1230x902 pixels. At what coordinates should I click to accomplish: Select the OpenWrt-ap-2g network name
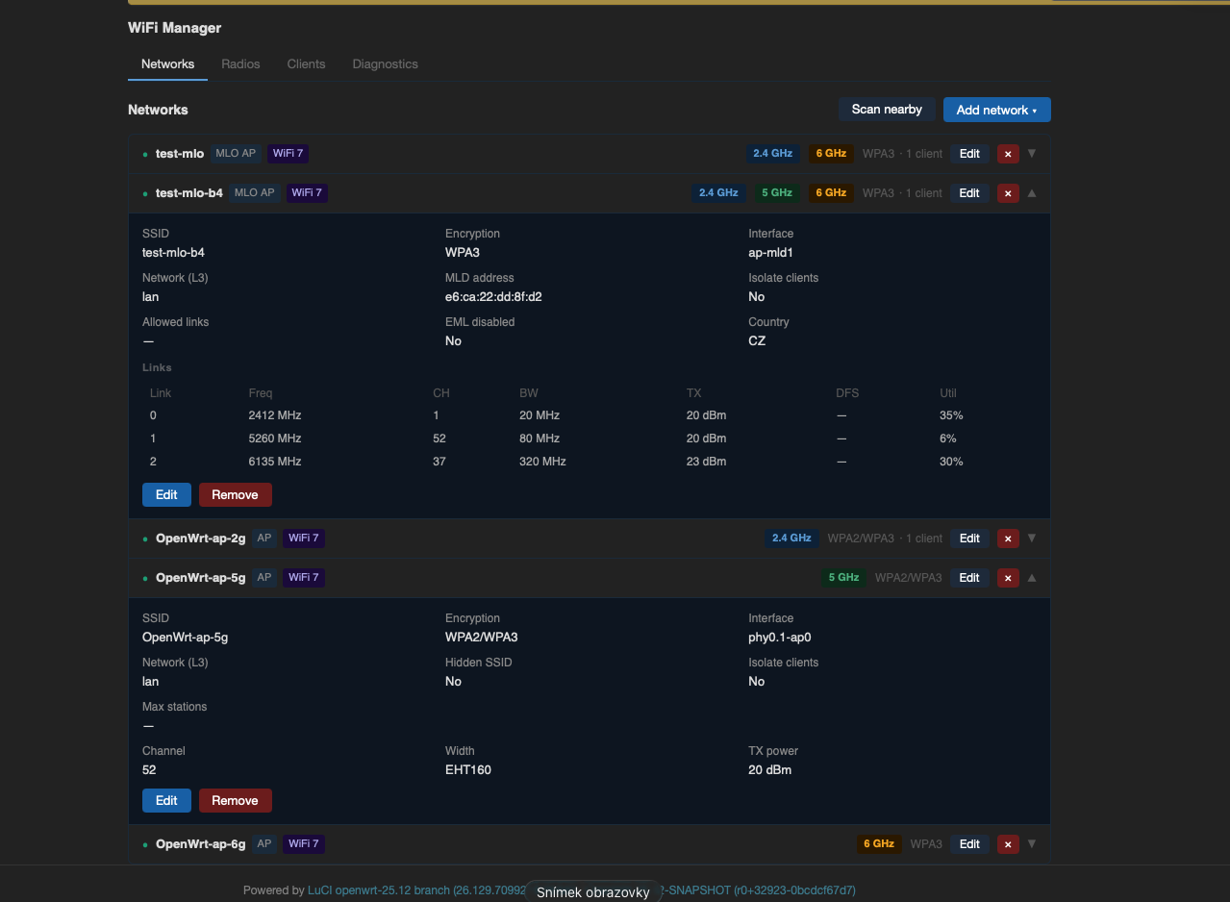pos(200,539)
